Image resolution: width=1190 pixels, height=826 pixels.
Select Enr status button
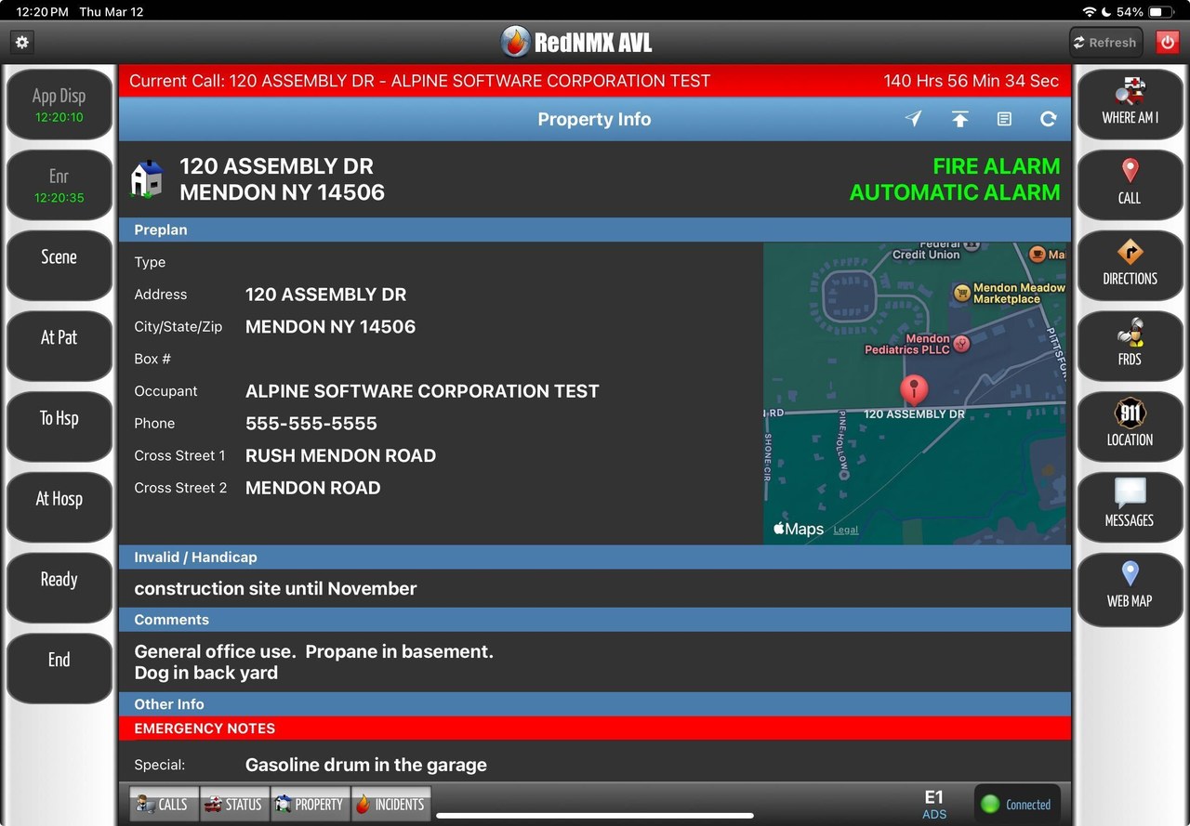59,185
